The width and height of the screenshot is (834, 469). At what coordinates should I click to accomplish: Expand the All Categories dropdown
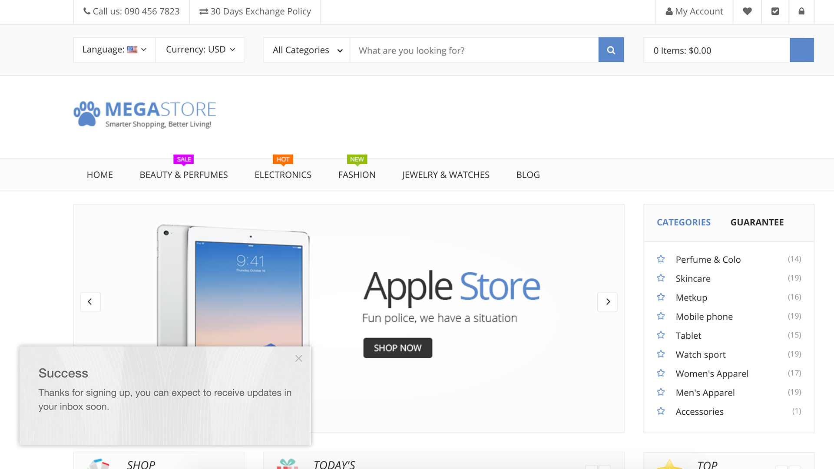click(x=307, y=50)
